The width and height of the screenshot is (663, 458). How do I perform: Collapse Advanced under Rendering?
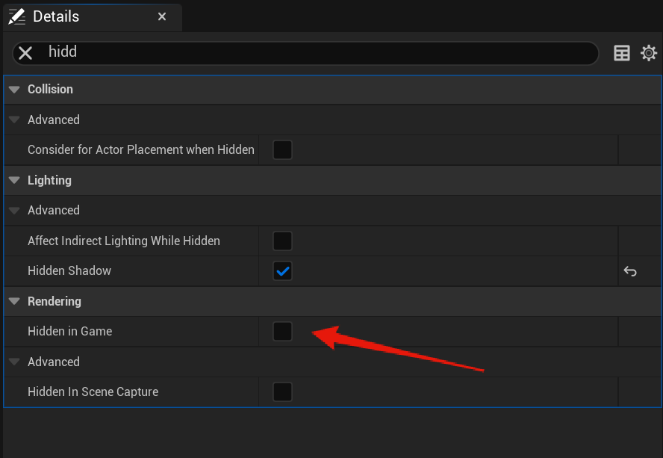[14, 362]
